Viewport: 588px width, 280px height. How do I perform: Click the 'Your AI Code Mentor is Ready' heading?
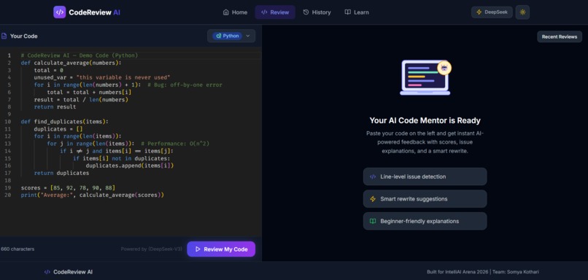425,121
